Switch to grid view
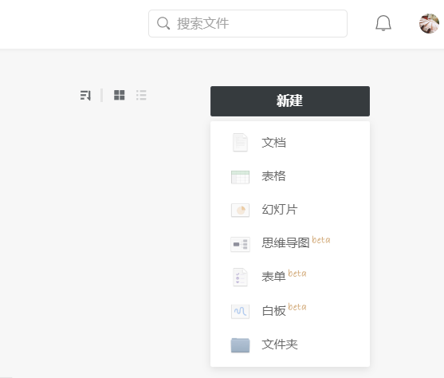Viewport: 444px width, 378px height. (120, 95)
